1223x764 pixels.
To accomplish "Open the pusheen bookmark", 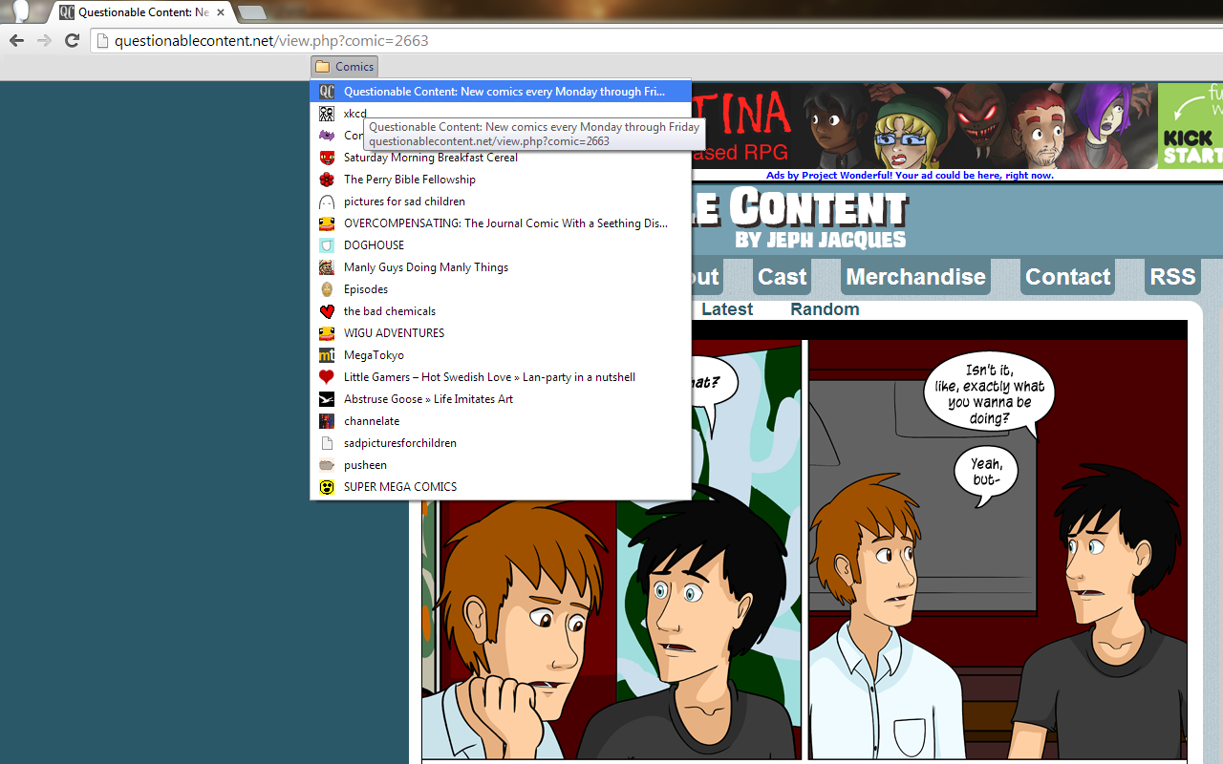I will (x=364, y=464).
